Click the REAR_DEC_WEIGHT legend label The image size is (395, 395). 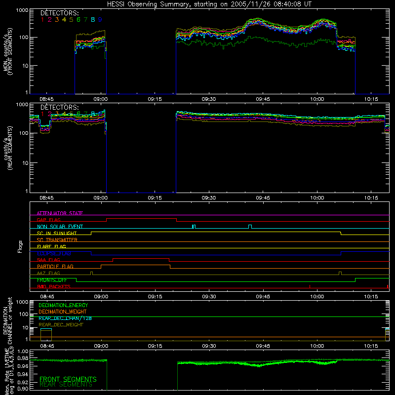point(61,325)
